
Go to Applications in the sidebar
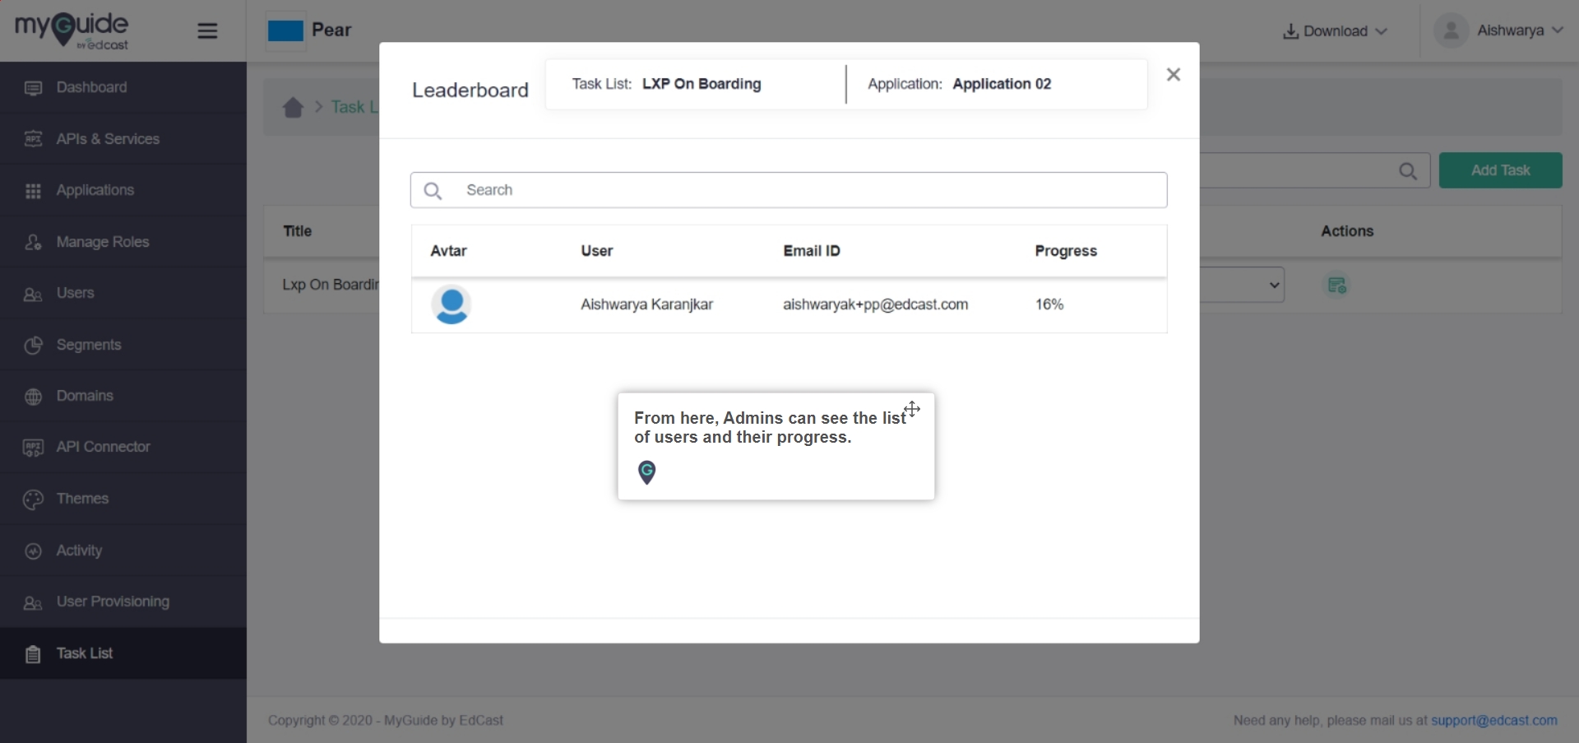(123, 190)
